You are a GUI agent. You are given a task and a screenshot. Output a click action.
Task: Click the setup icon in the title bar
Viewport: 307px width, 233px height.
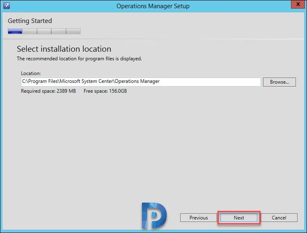7,5
